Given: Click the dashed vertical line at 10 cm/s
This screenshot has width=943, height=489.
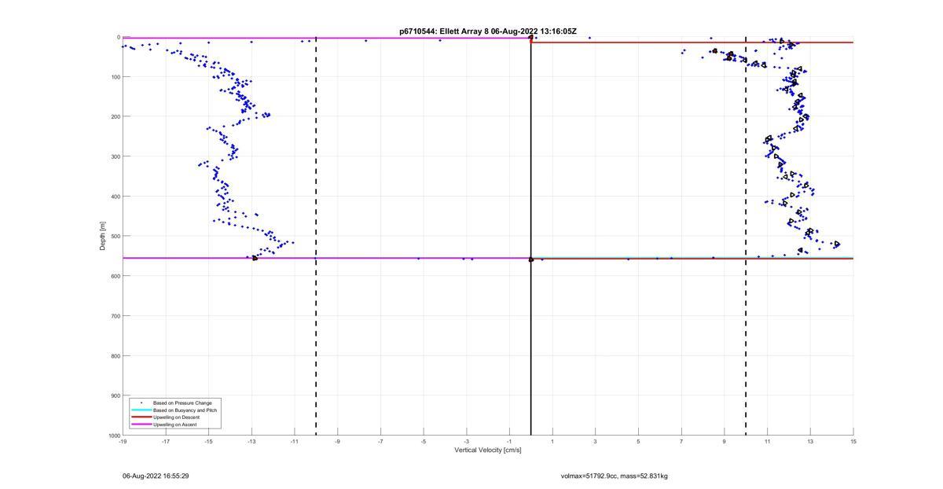Looking at the screenshot, I should [746, 236].
